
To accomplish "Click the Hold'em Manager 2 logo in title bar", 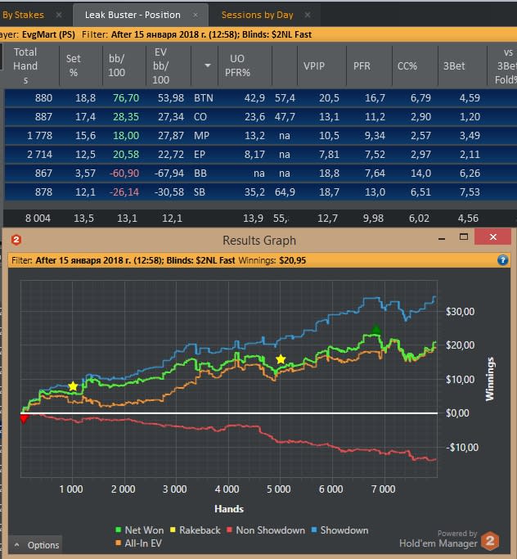I will (x=16, y=240).
